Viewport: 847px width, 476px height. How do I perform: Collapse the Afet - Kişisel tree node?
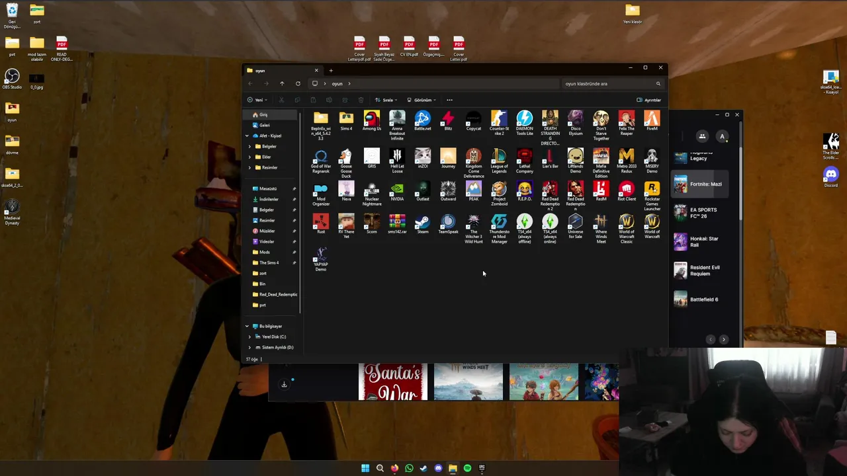click(247, 136)
